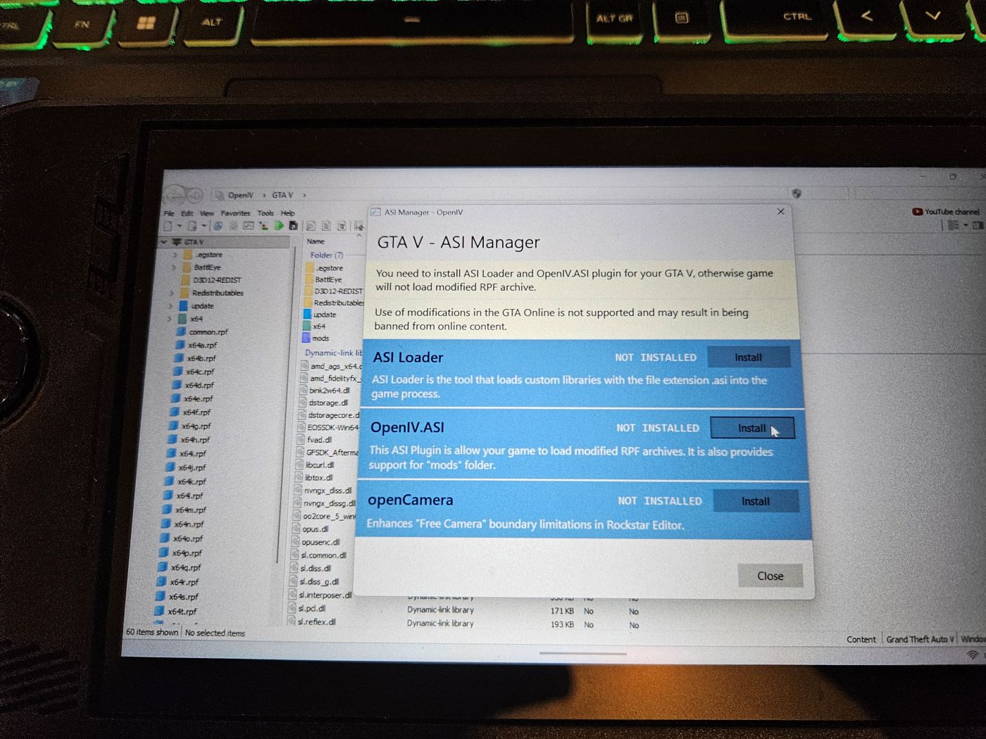Expand the .egstore folder in tree
Viewport: 986px width, 739px height.
pyautogui.click(x=175, y=255)
